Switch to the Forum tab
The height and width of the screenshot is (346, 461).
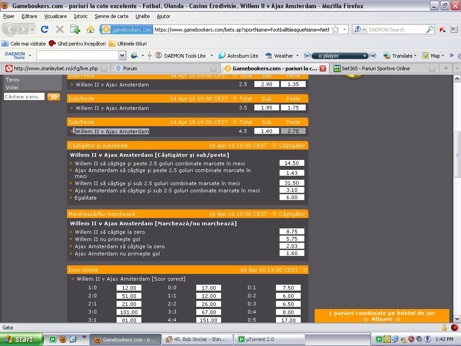pos(166,68)
